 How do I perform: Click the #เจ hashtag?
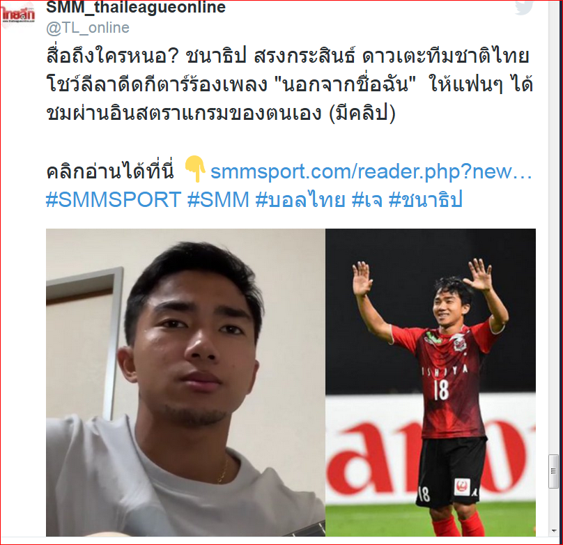[x=367, y=199]
